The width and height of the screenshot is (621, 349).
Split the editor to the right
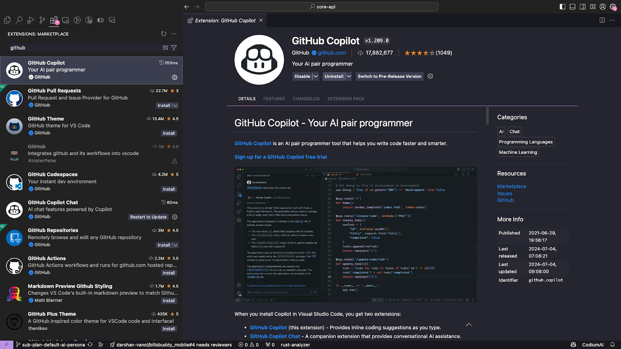coord(602,20)
